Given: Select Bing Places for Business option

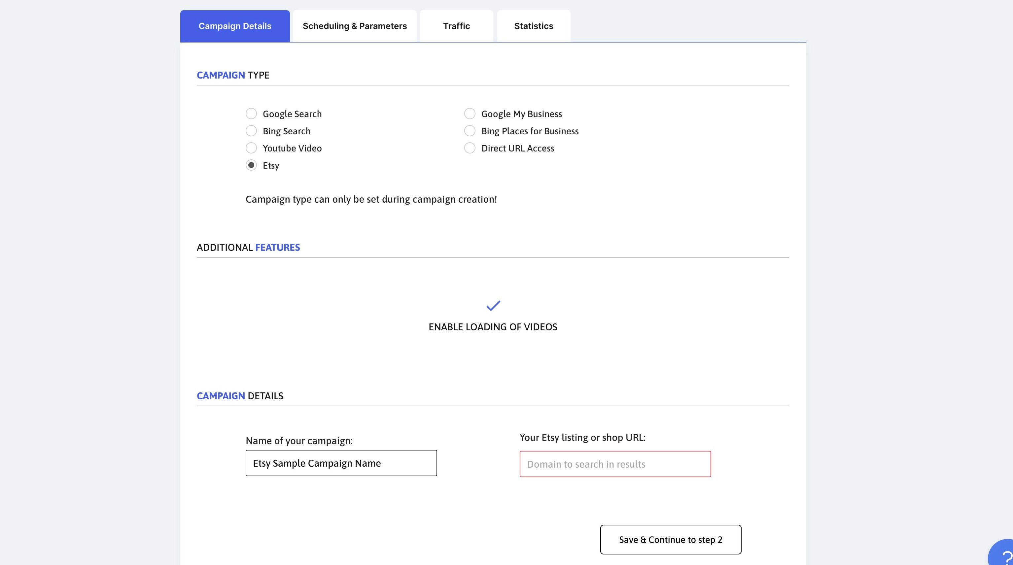Looking at the screenshot, I should 470,131.
